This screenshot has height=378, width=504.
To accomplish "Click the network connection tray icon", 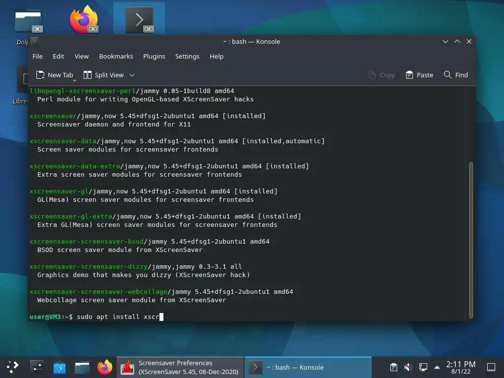I will pyautogui.click(x=423, y=367).
